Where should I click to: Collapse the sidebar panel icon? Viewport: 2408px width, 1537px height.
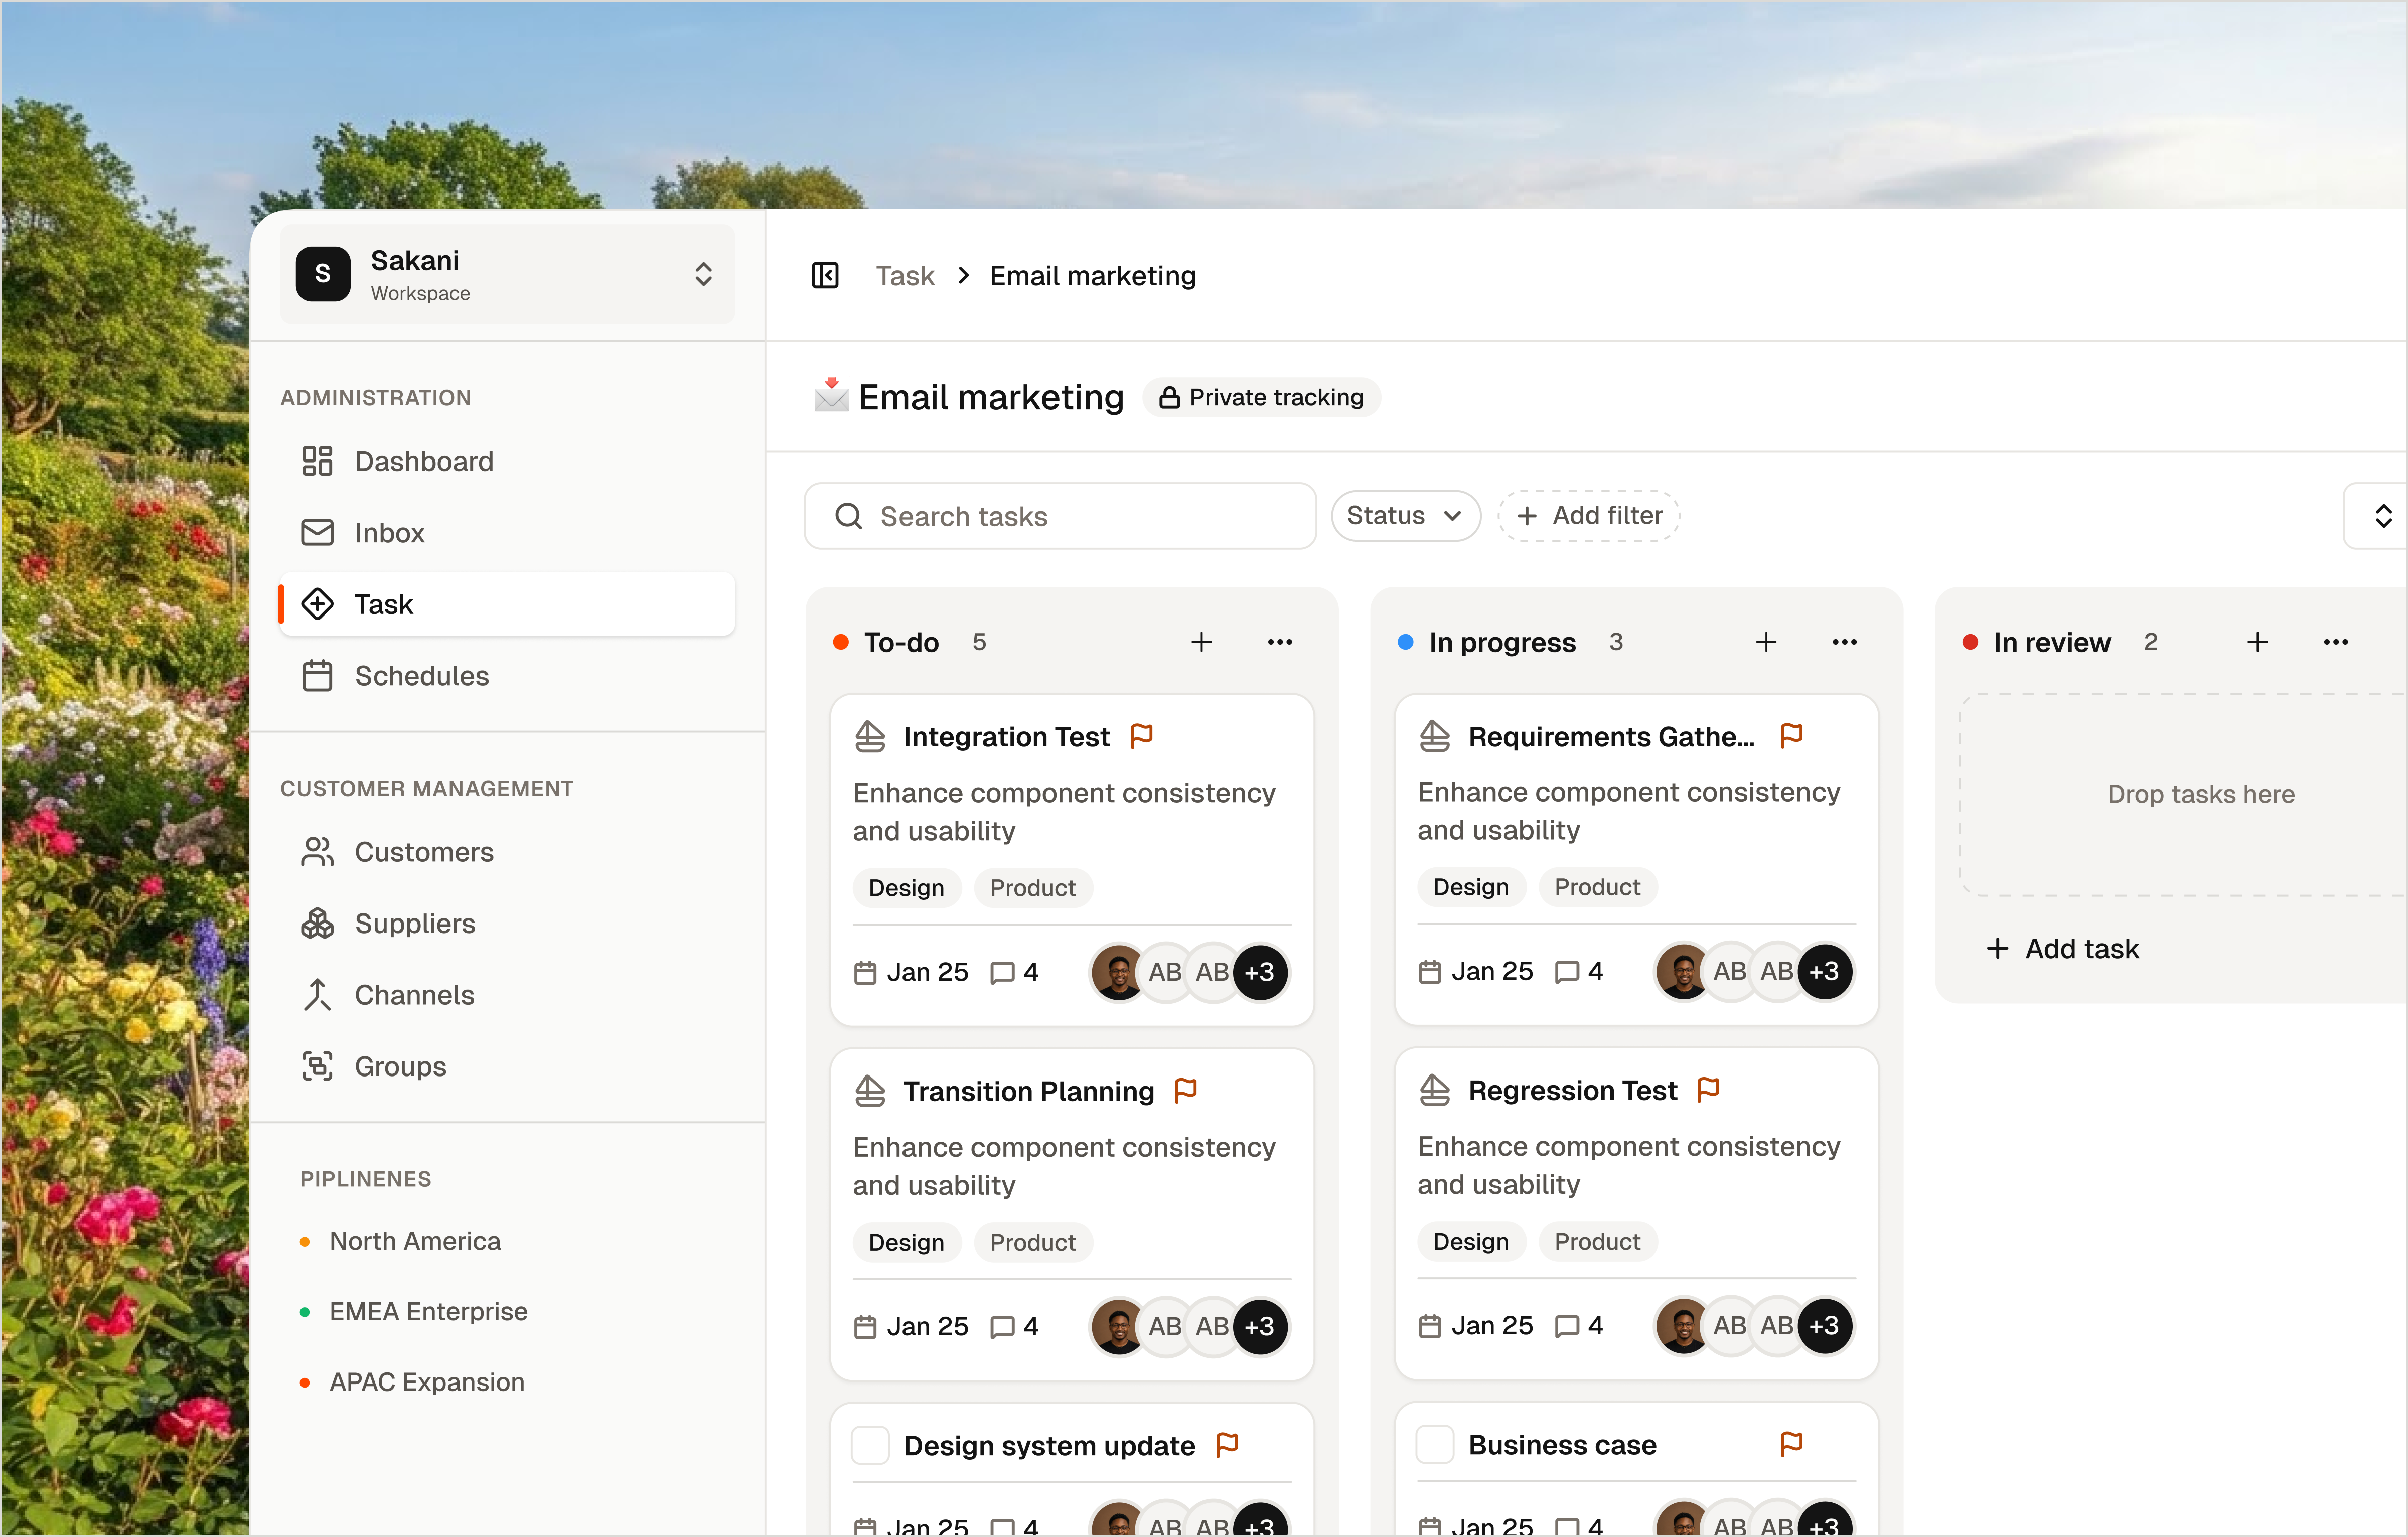825,275
